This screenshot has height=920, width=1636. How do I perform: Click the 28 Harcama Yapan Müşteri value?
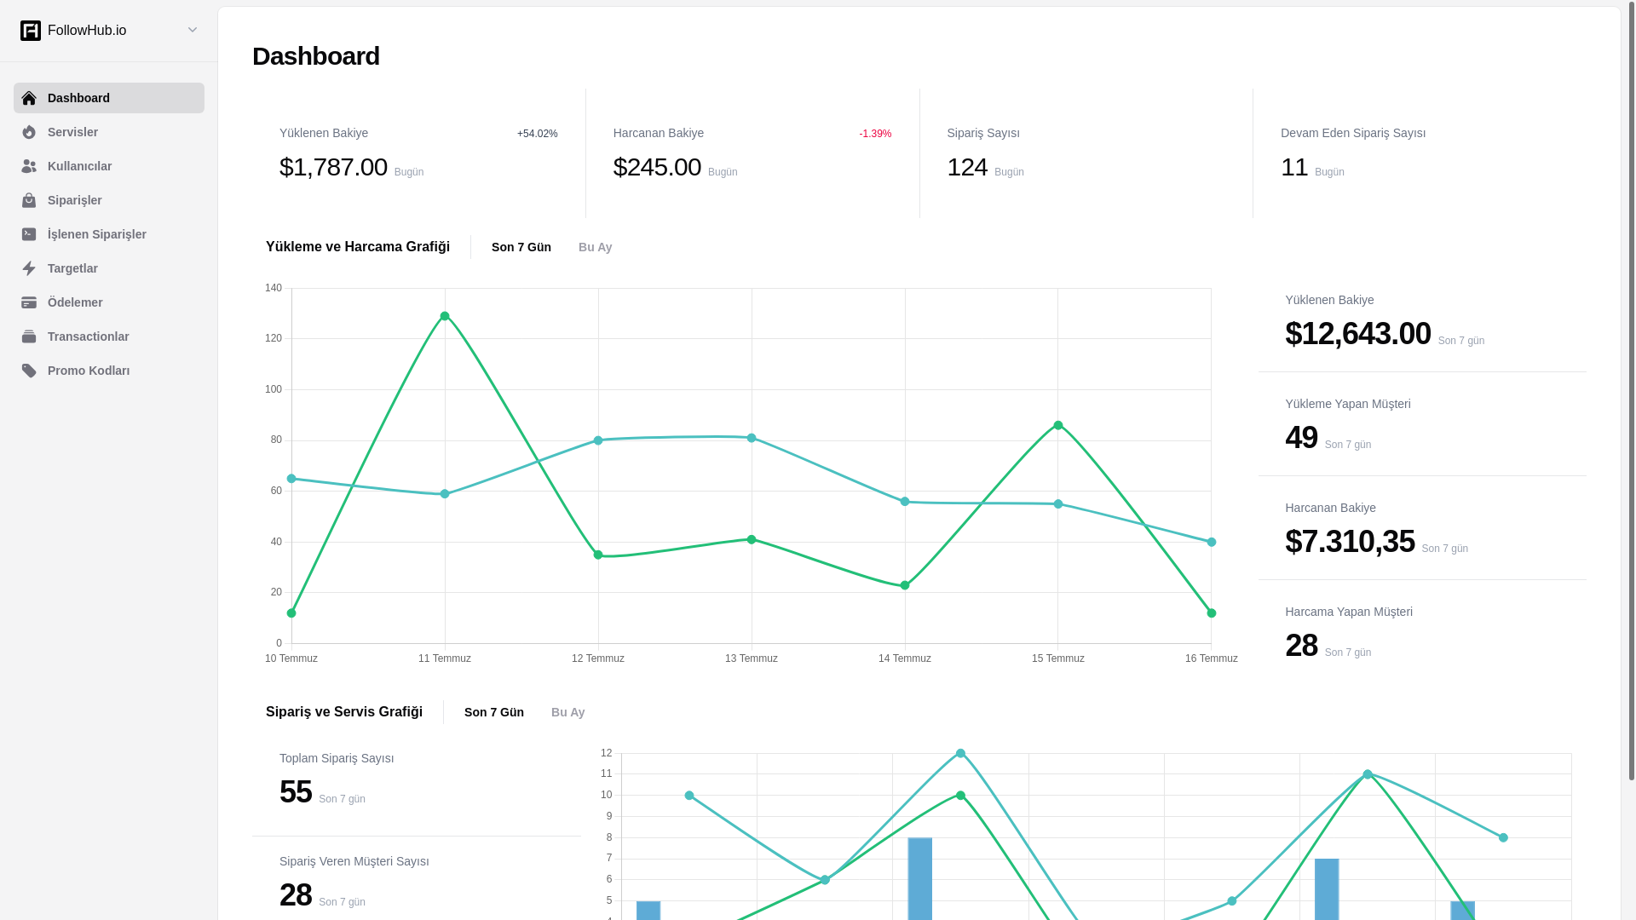pyautogui.click(x=1301, y=646)
